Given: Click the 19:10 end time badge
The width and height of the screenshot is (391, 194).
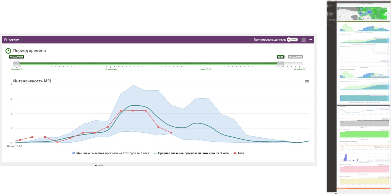Looking at the screenshot, I should click(281, 57).
